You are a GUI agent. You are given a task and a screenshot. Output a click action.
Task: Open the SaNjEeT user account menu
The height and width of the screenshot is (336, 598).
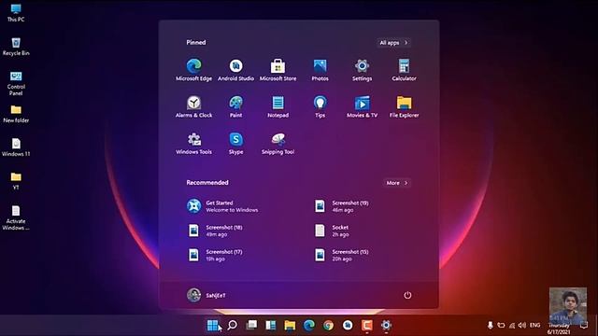click(x=206, y=295)
